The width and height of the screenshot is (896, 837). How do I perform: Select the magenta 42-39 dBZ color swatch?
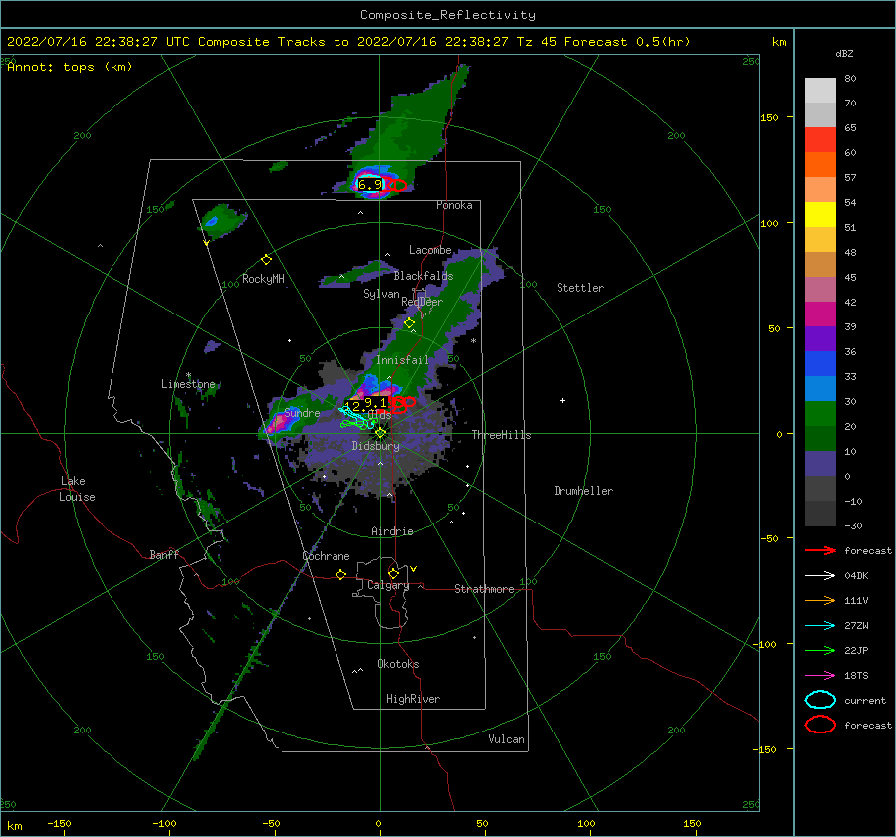(x=820, y=314)
